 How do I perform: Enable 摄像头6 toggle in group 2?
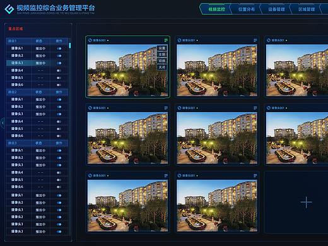point(59,136)
